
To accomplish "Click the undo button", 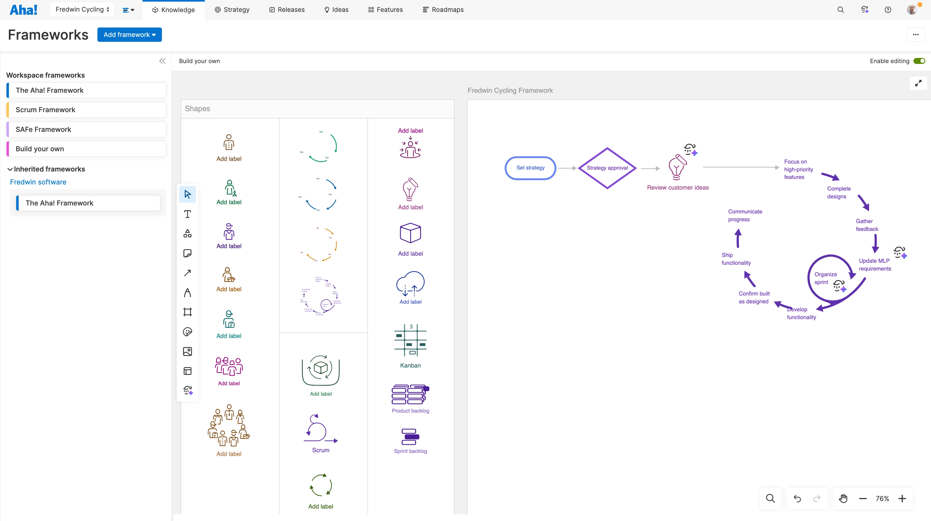I will 797,499.
